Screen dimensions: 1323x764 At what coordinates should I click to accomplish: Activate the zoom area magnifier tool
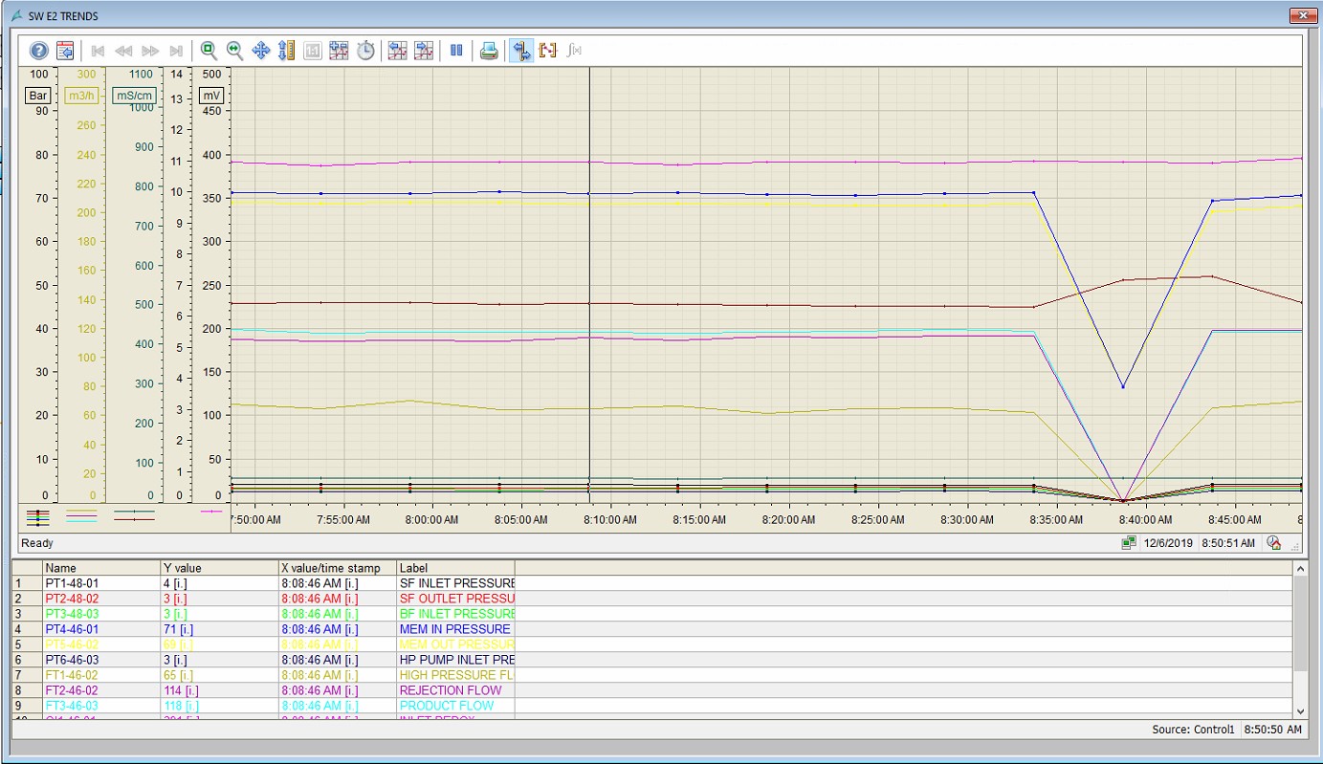coord(209,51)
